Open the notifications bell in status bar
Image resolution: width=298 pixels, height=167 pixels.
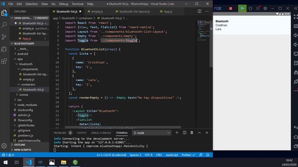[208, 155]
